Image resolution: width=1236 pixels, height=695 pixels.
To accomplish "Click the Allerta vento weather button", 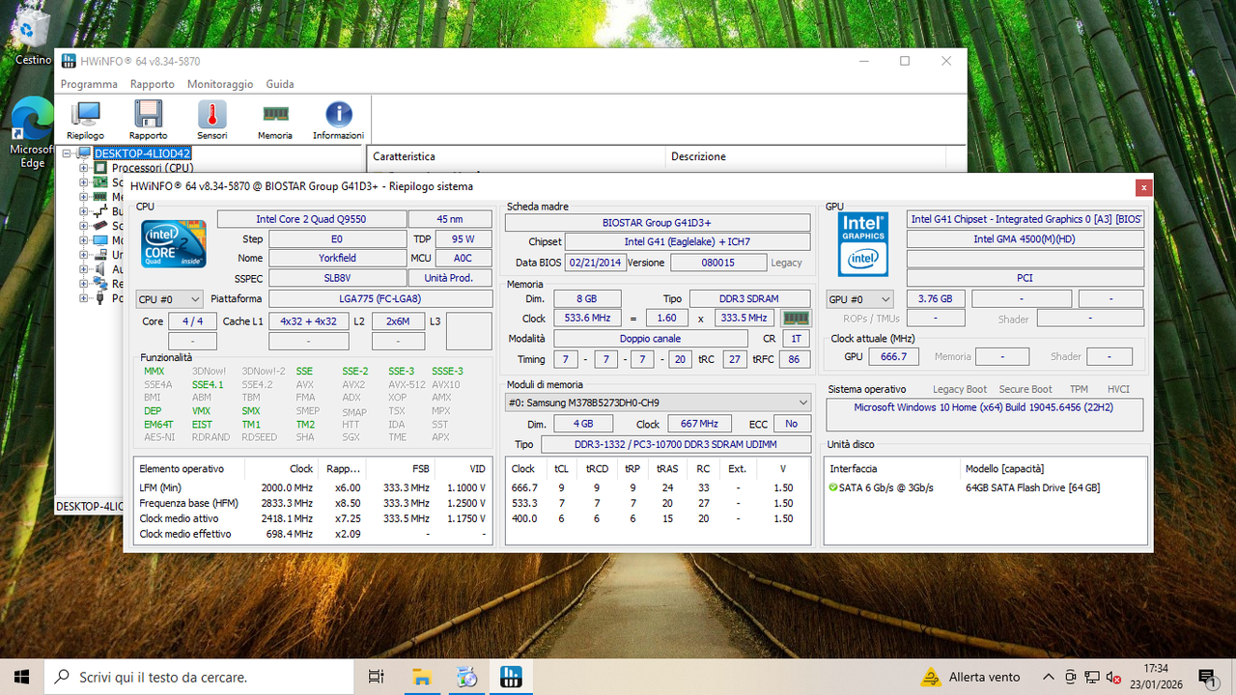I will click(x=969, y=677).
